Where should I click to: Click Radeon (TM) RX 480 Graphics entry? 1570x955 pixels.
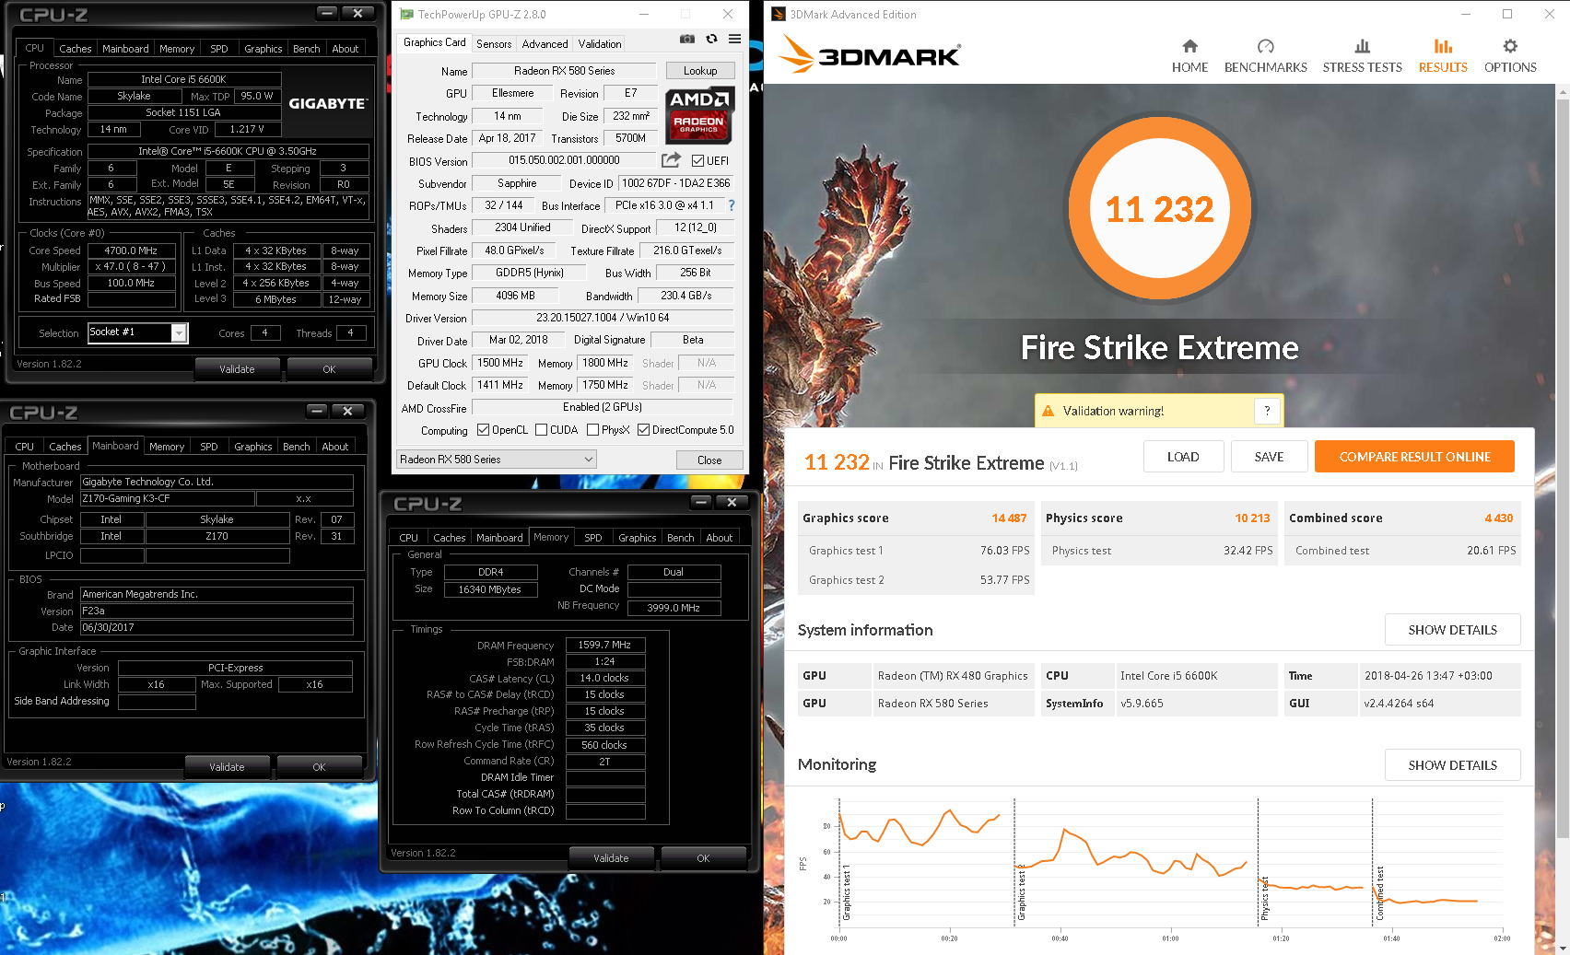(953, 676)
